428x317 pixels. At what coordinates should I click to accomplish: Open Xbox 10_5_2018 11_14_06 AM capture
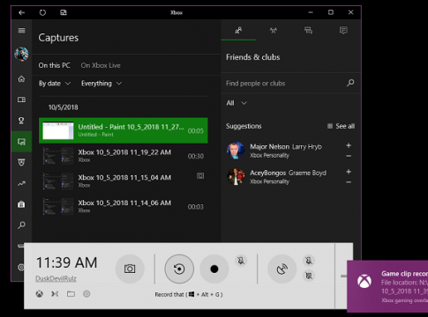pos(124,206)
